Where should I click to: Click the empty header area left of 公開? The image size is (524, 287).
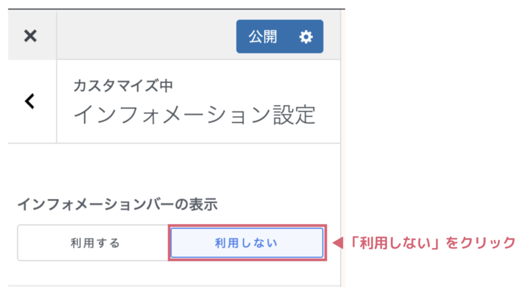(146, 35)
